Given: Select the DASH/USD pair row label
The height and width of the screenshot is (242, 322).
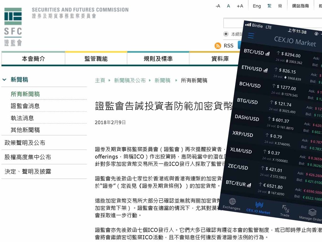Looking at the screenshot, I should coord(247,118).
